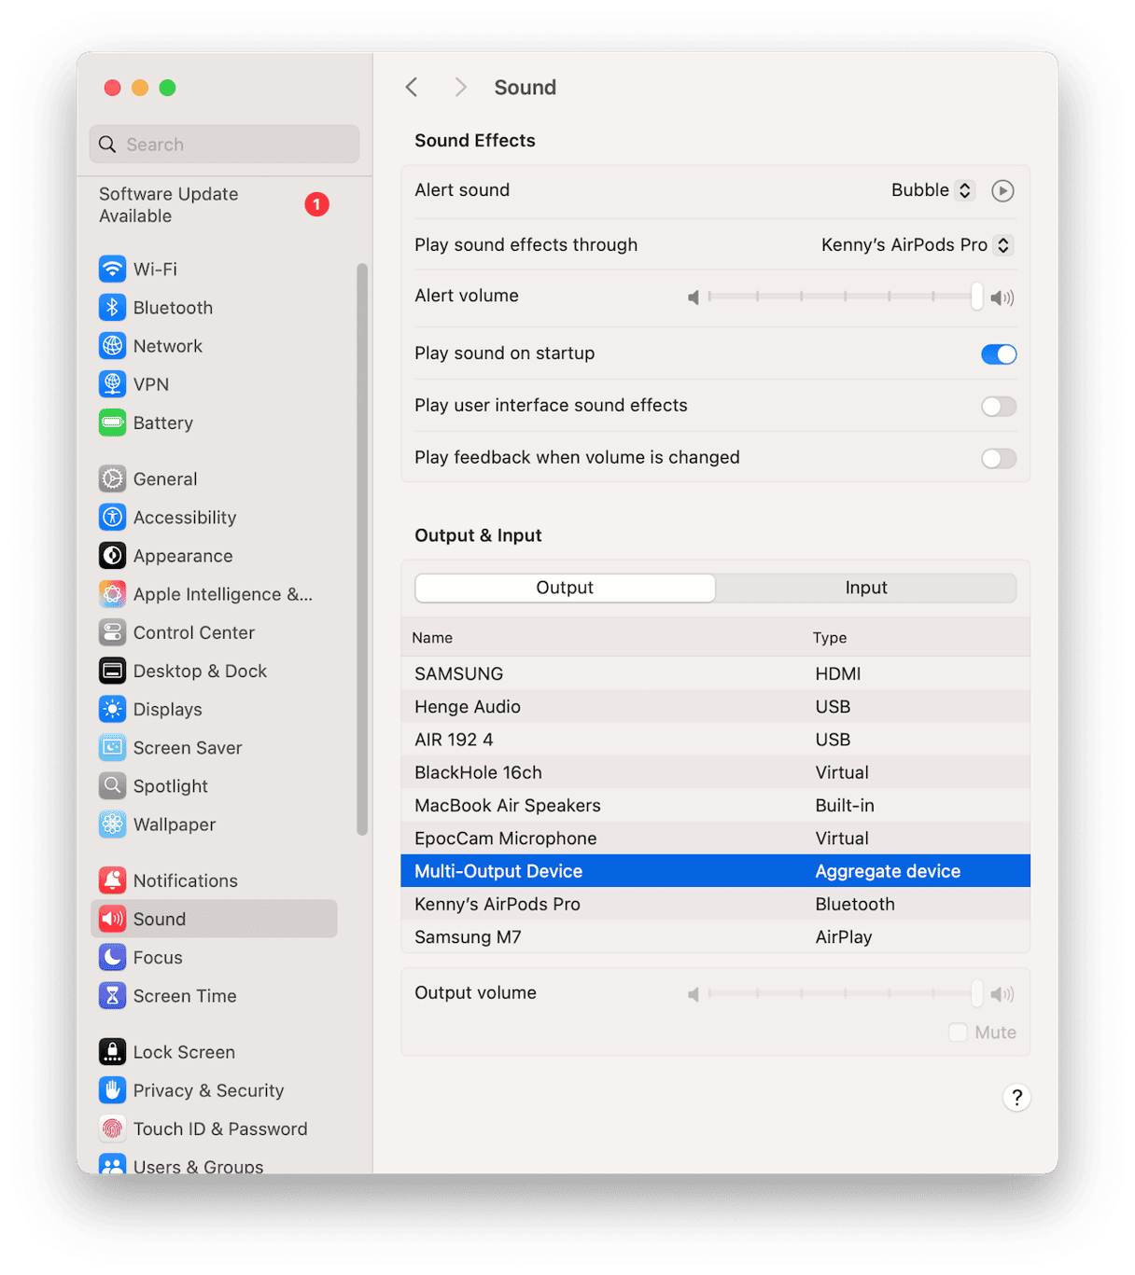
Task: Select Multi-Output Device row
Action: (716, 871)
